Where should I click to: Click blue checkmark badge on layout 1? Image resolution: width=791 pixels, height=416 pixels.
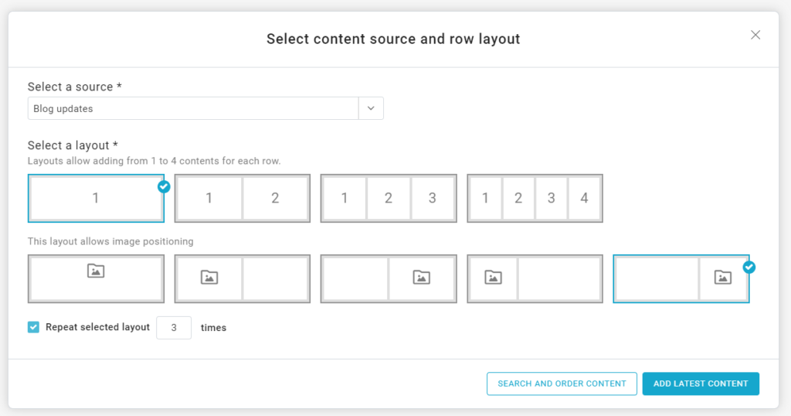tap(164, 186)
